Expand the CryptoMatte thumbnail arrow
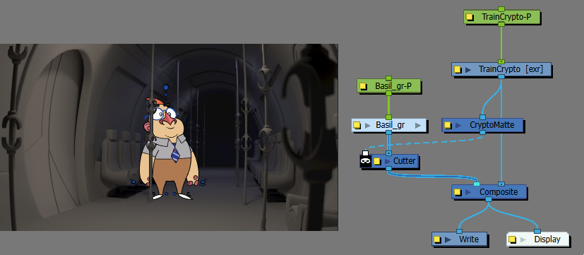Image resolution: width=584 pixels, height=255 pixels. tap(458, 126)
